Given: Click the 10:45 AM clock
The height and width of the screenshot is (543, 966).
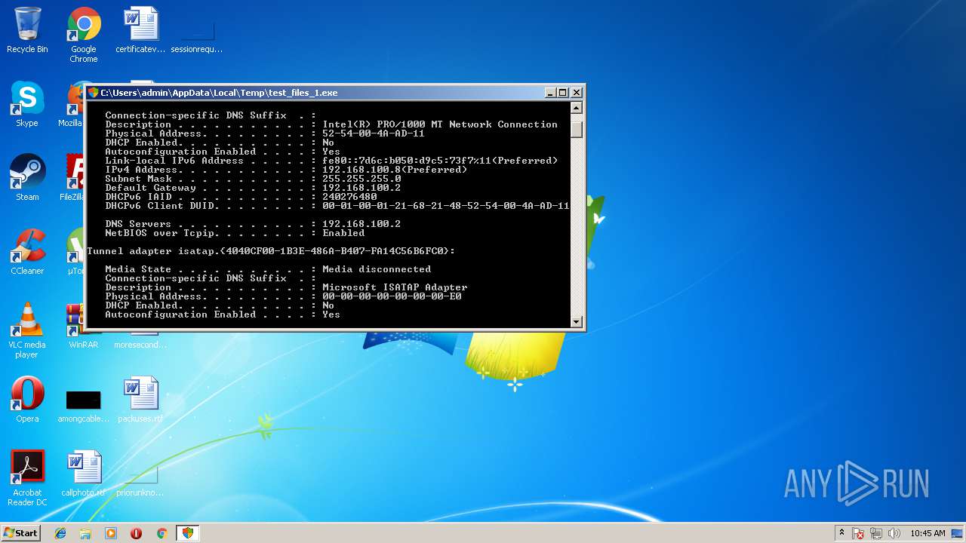Looking at the screenshot, I should tap(928, 533).
